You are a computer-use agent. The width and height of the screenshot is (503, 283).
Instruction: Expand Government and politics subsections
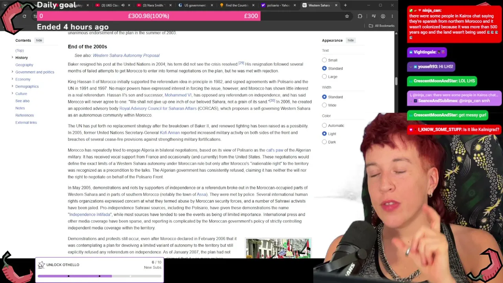pyautogui.click(x=12, y=72)
